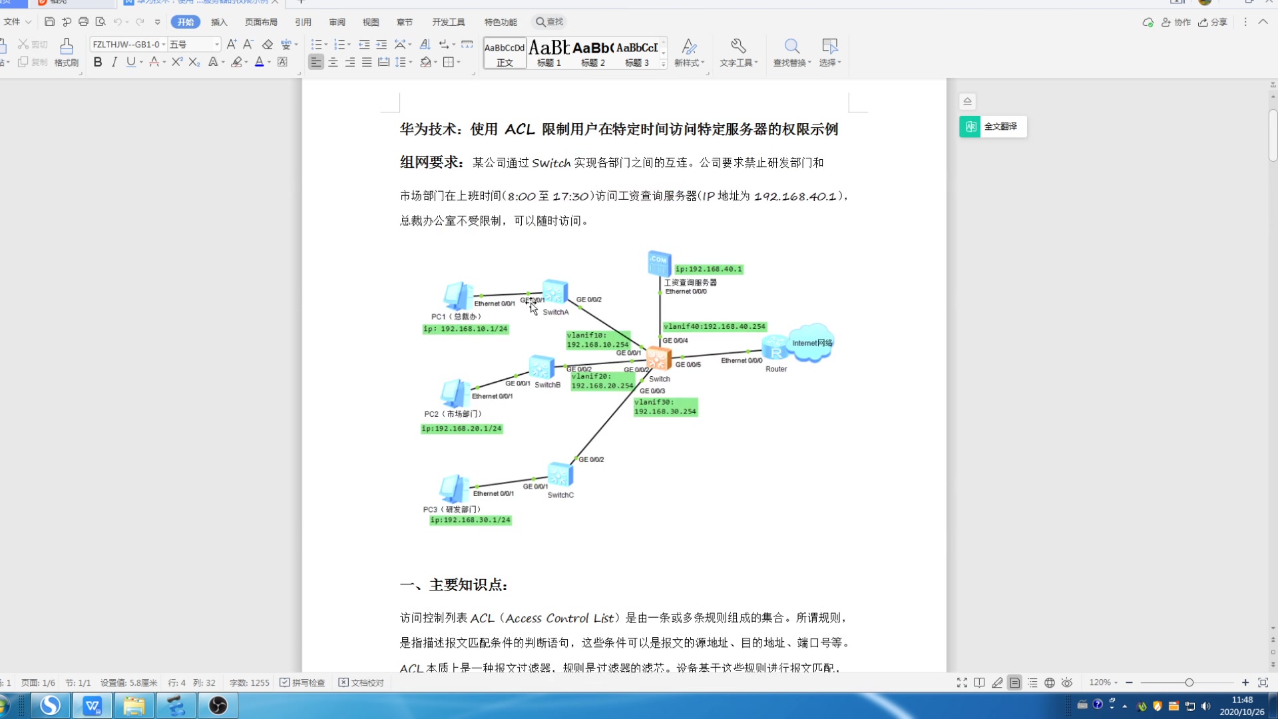Click the Character Border boxed A icon
Screen dimensions: 1278x719
click(x=282, y=62)
